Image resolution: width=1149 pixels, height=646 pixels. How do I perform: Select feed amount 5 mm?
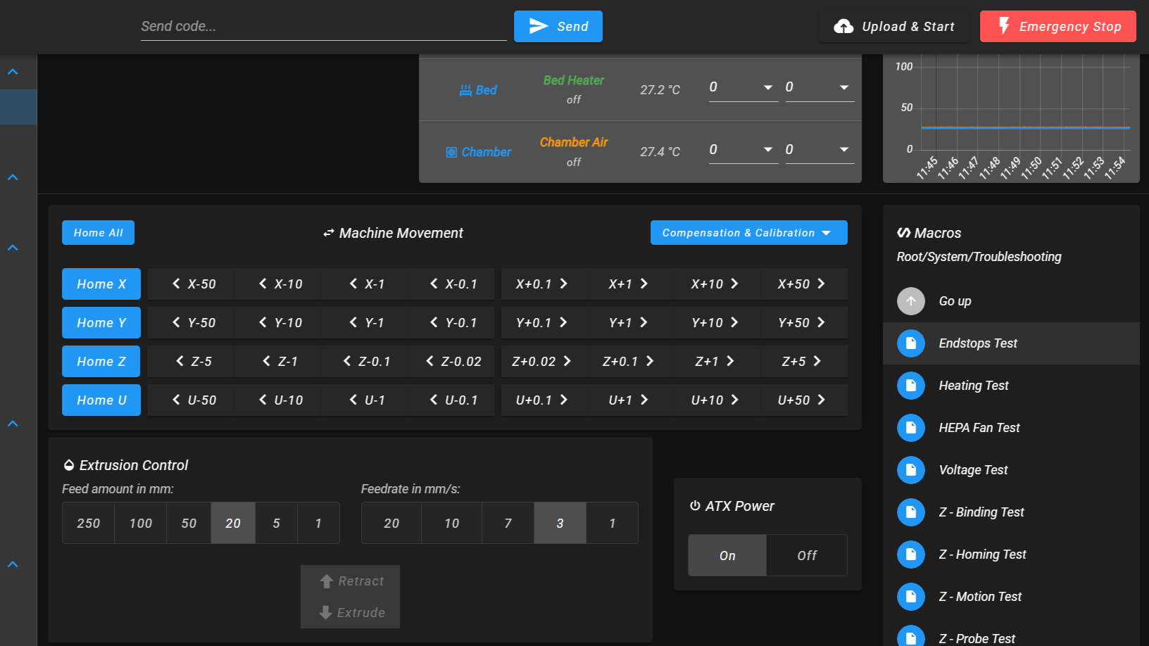(x=276, y=523)
